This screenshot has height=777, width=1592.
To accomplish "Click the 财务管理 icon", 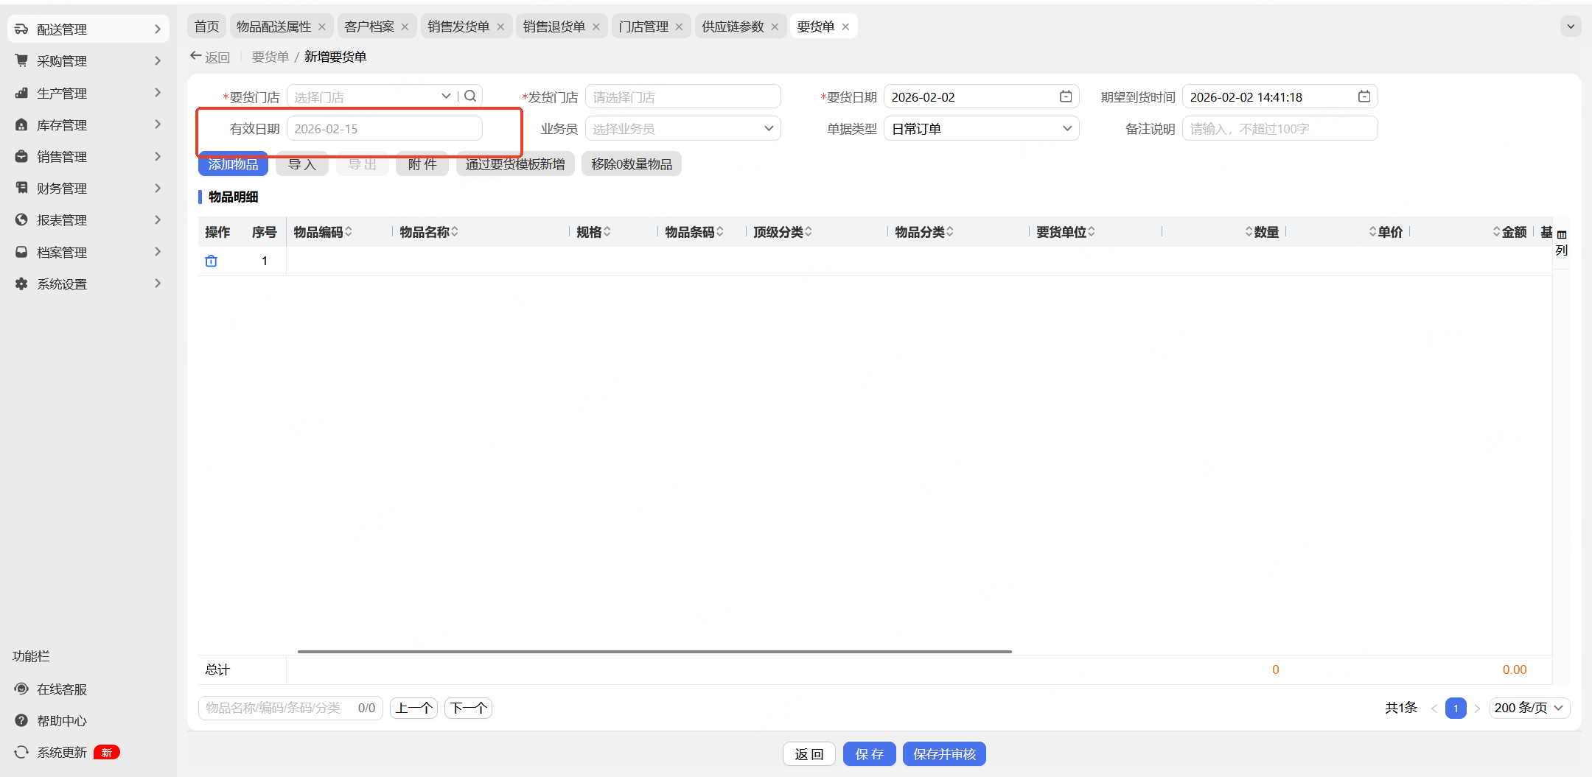I will pyautogui.click(x=21, y=189).
